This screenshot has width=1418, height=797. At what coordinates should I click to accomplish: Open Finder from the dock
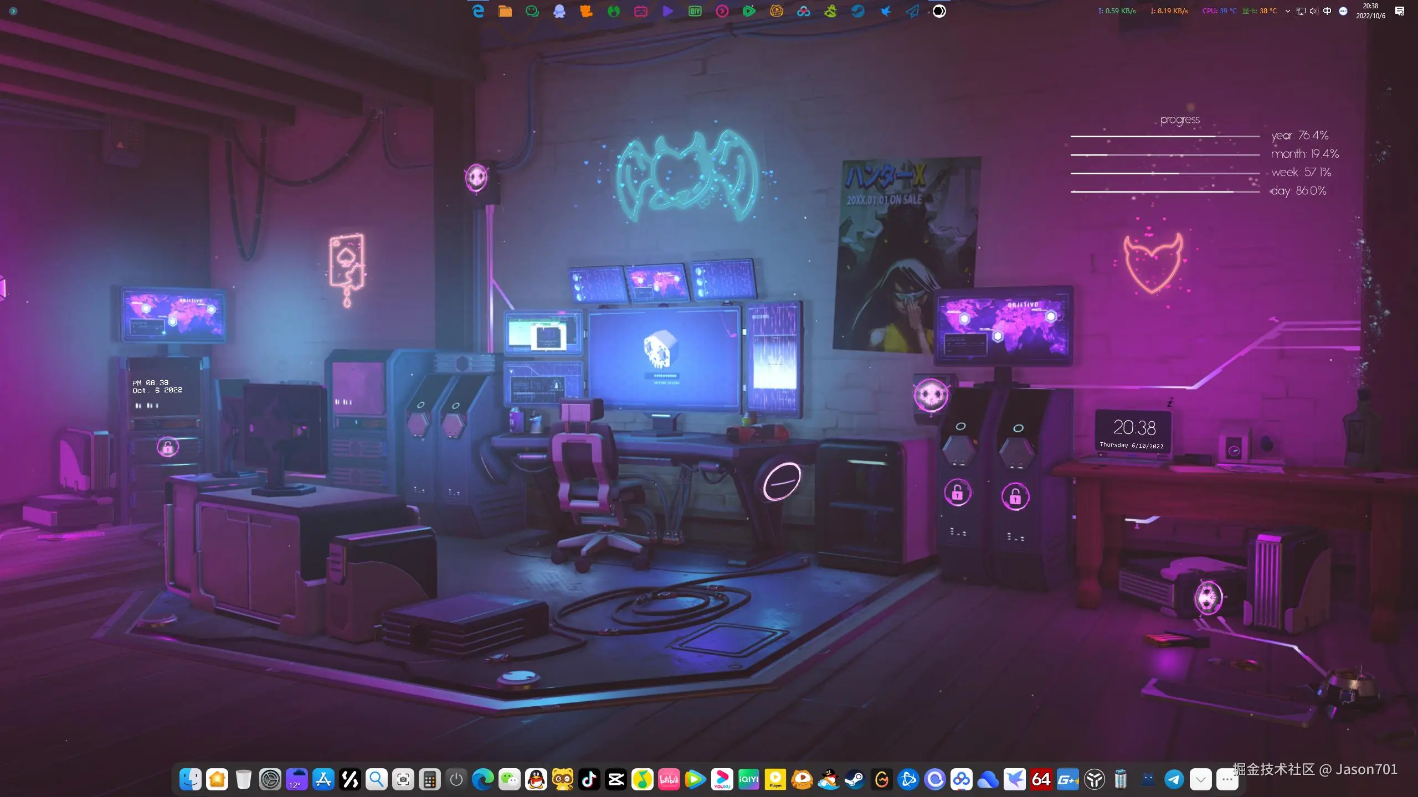click(x=191, y=780)
